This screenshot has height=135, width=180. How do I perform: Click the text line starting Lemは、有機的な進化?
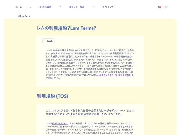[90, 50]
